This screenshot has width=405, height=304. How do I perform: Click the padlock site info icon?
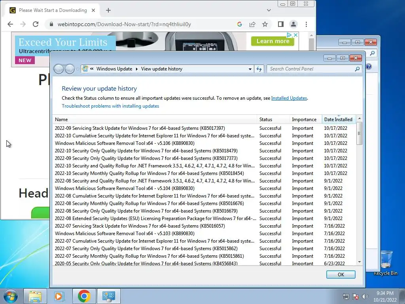(51, 24)
